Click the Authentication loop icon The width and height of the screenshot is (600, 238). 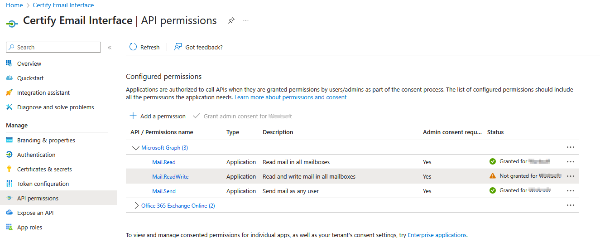(x=9, y=155)
